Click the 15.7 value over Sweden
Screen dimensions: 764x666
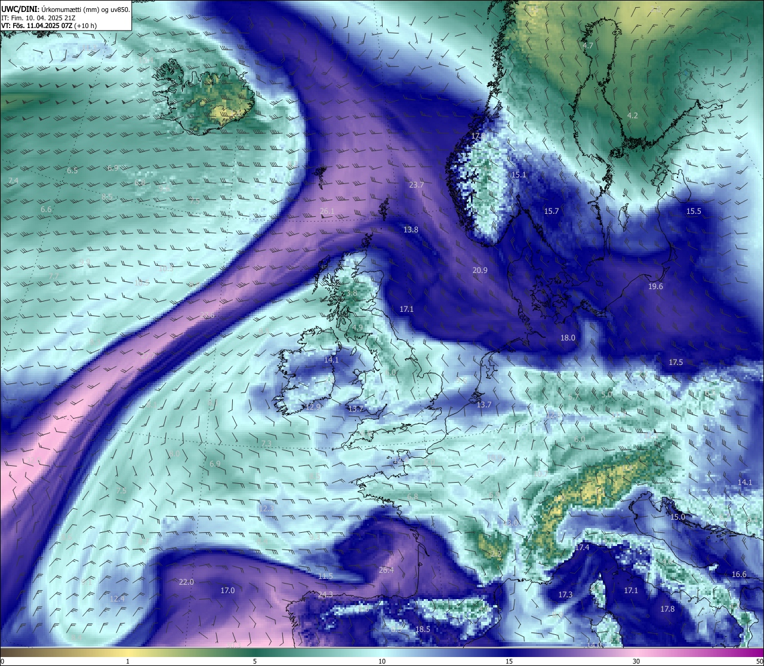pyautogui.click(x=552, y=211)
